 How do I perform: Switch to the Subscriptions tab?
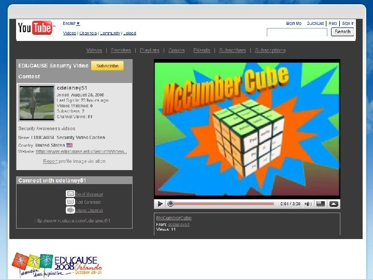pos(270,50)
